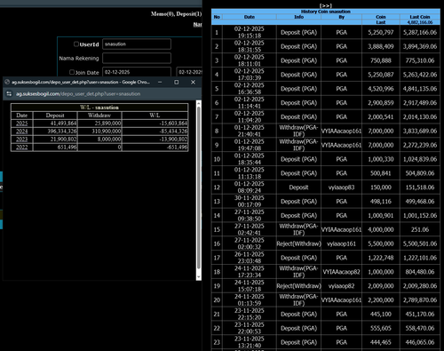Select the 2022 deposit value 651,496

[x=67, y=148]
